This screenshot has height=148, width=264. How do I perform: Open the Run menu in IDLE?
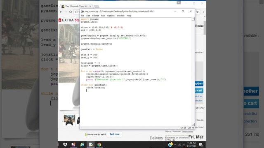(103, 16)
